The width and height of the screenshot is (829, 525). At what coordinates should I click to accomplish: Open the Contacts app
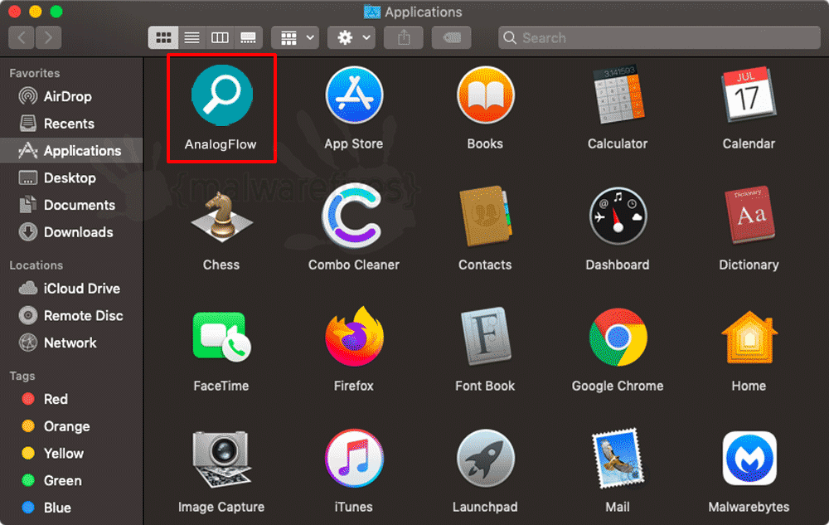pos(485,216)
